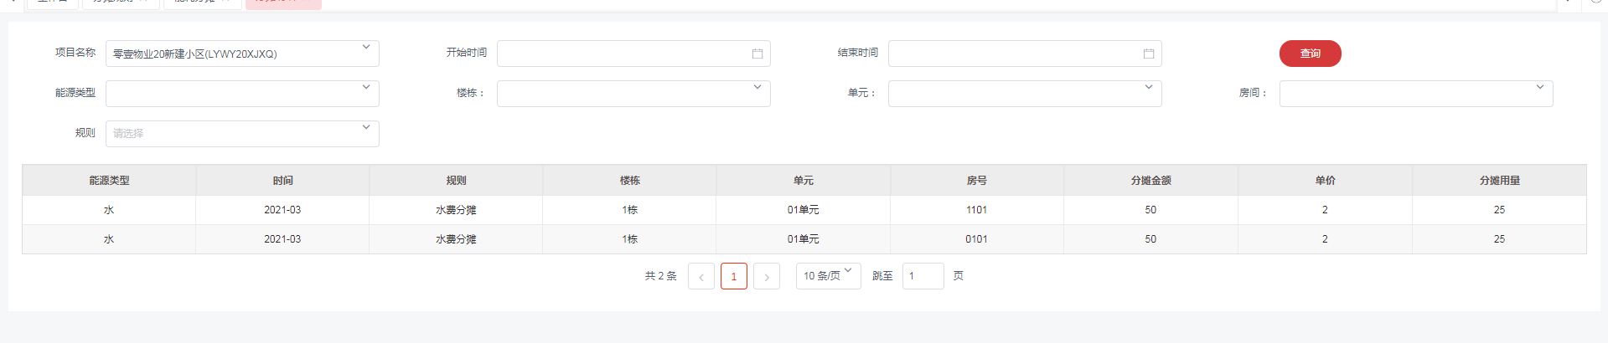Click the 单价 column header

click(1325, 181)
